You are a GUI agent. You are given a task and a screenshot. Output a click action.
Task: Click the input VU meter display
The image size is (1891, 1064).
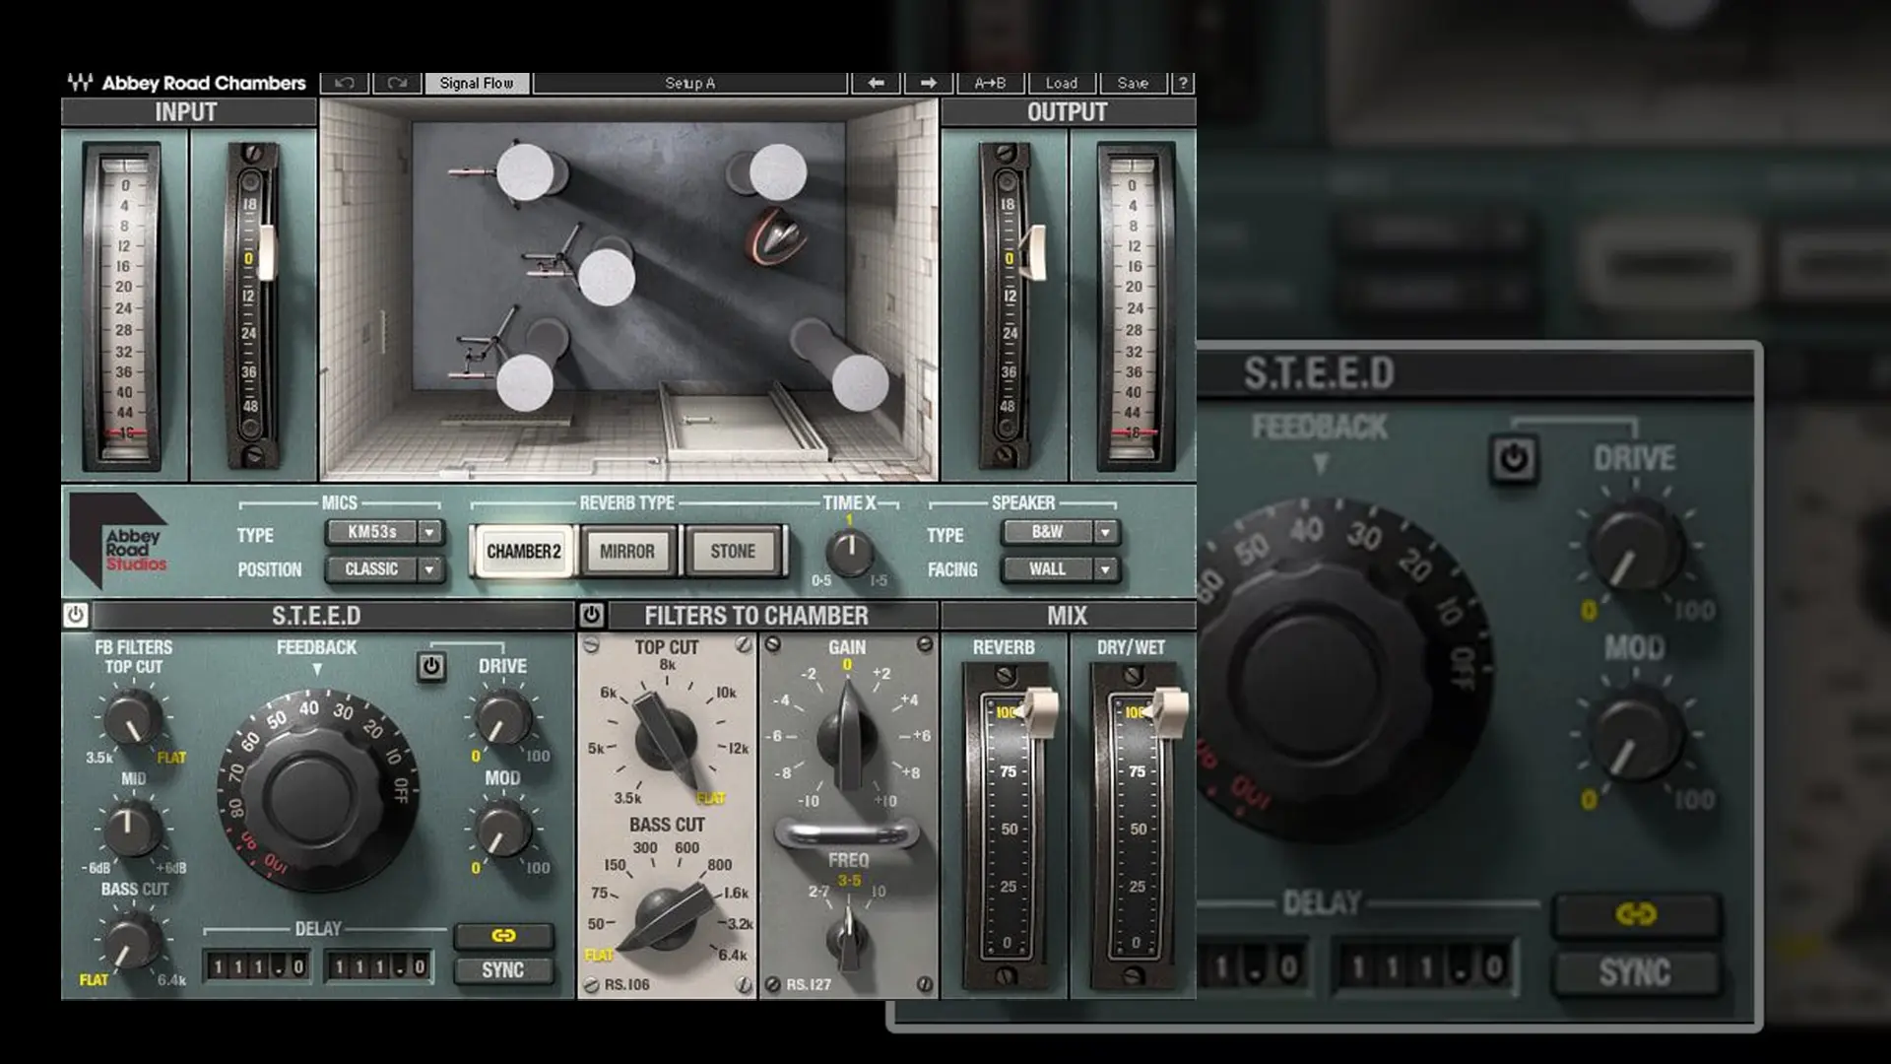(x=124, y=307)
